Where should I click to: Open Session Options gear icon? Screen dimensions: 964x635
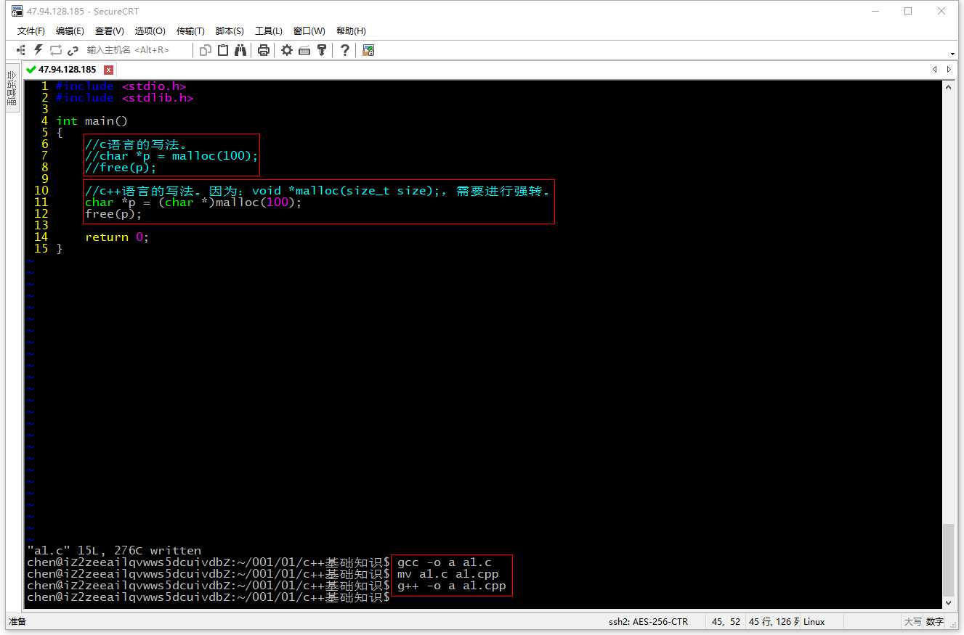(x=287, y=50)
